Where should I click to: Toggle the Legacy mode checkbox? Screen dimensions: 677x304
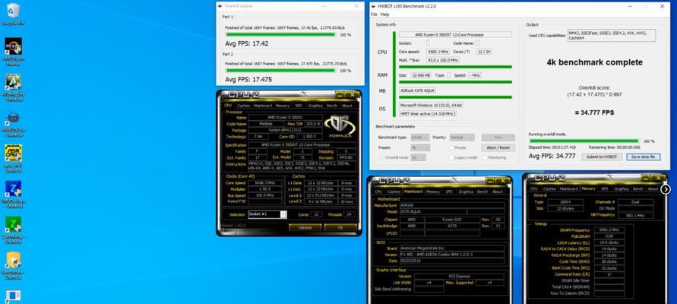(451, 157)
